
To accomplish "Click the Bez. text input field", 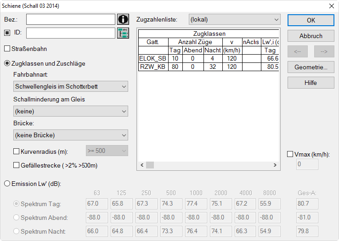I will [x=71, y=19].
